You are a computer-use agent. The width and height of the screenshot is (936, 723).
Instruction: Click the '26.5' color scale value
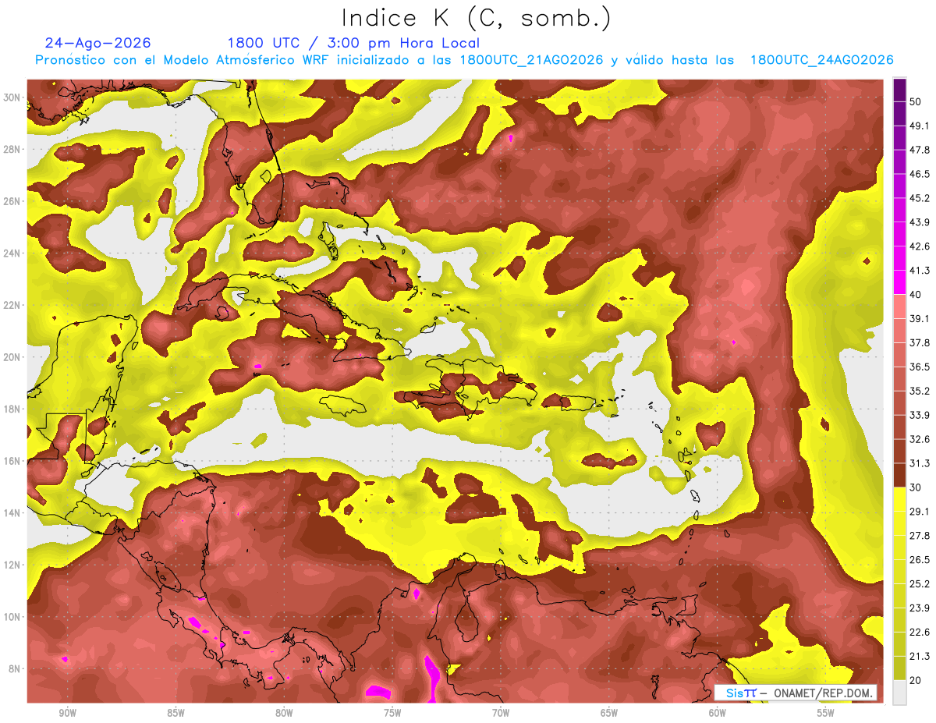click(x=920, y=560)
